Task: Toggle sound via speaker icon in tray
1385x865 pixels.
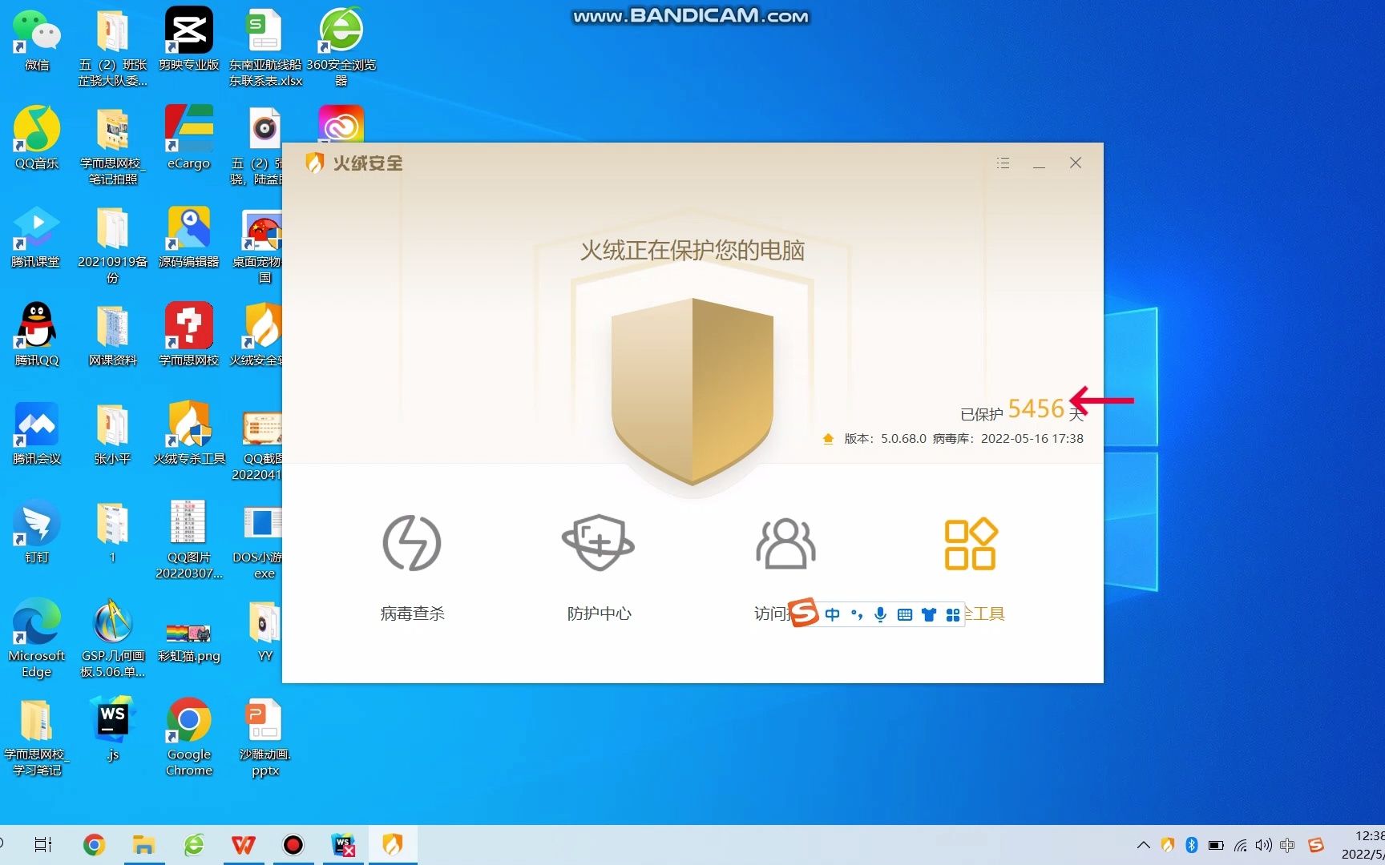Action: [x=1263, y=845]
